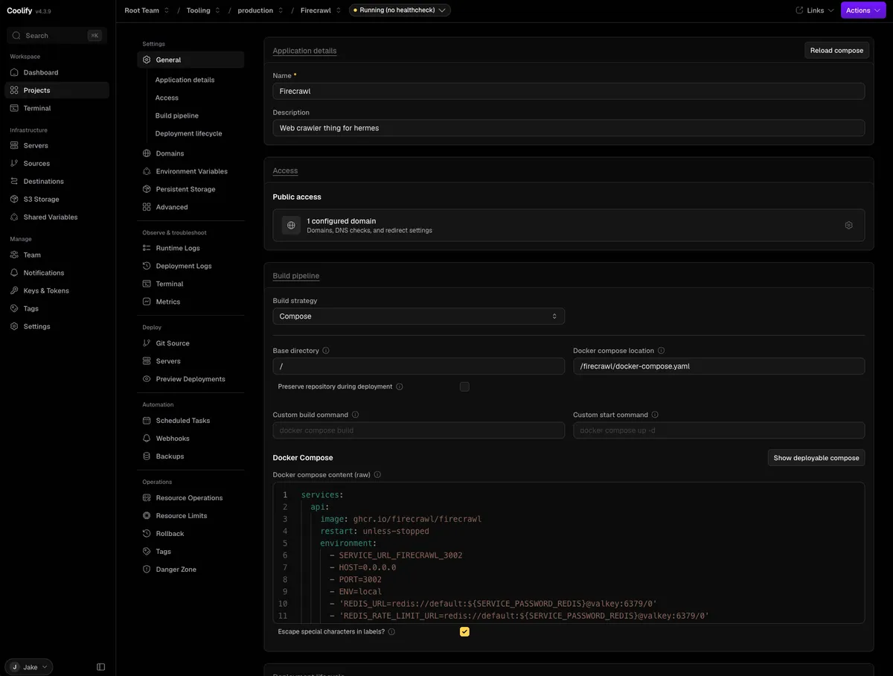Click the Metrics chart icon

(x=147, y=302)
